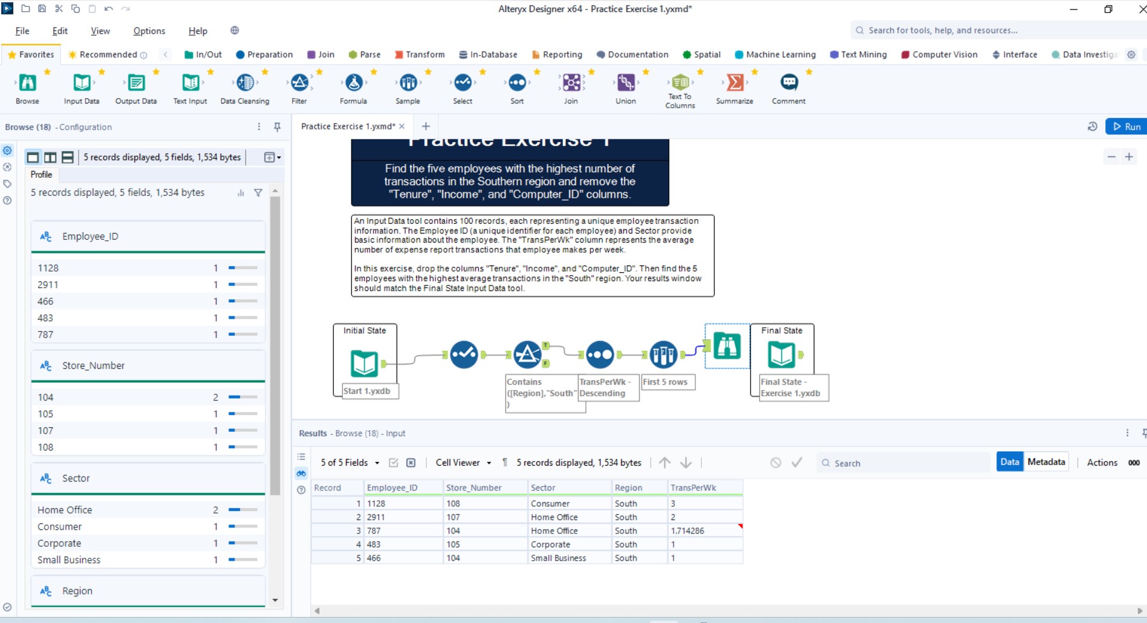Switch to the In-Database tool category tab
The height and width of the screenshot is (623, 1147).
[x=488, y=54]
